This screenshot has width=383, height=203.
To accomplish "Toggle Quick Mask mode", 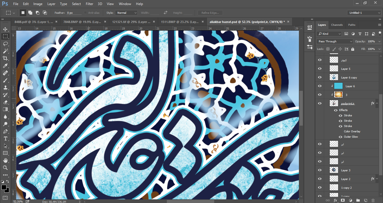I will [5, 198].
